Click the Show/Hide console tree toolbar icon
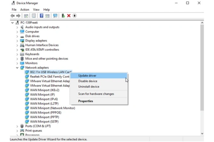 [26, 16]
